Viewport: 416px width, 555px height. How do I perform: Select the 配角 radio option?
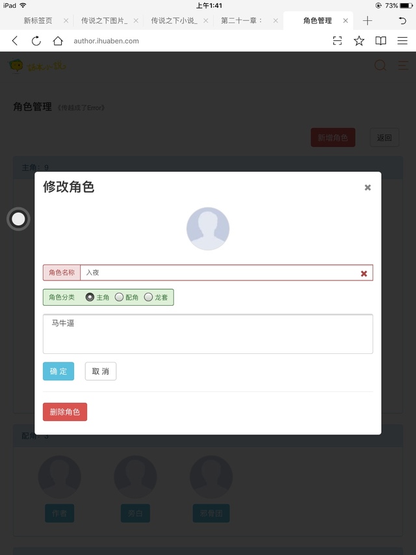coord(119,297)
